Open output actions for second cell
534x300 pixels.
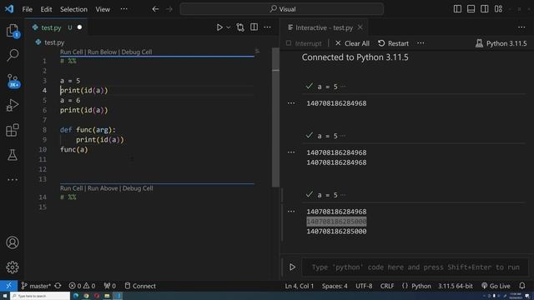click(x=291, y=152)
